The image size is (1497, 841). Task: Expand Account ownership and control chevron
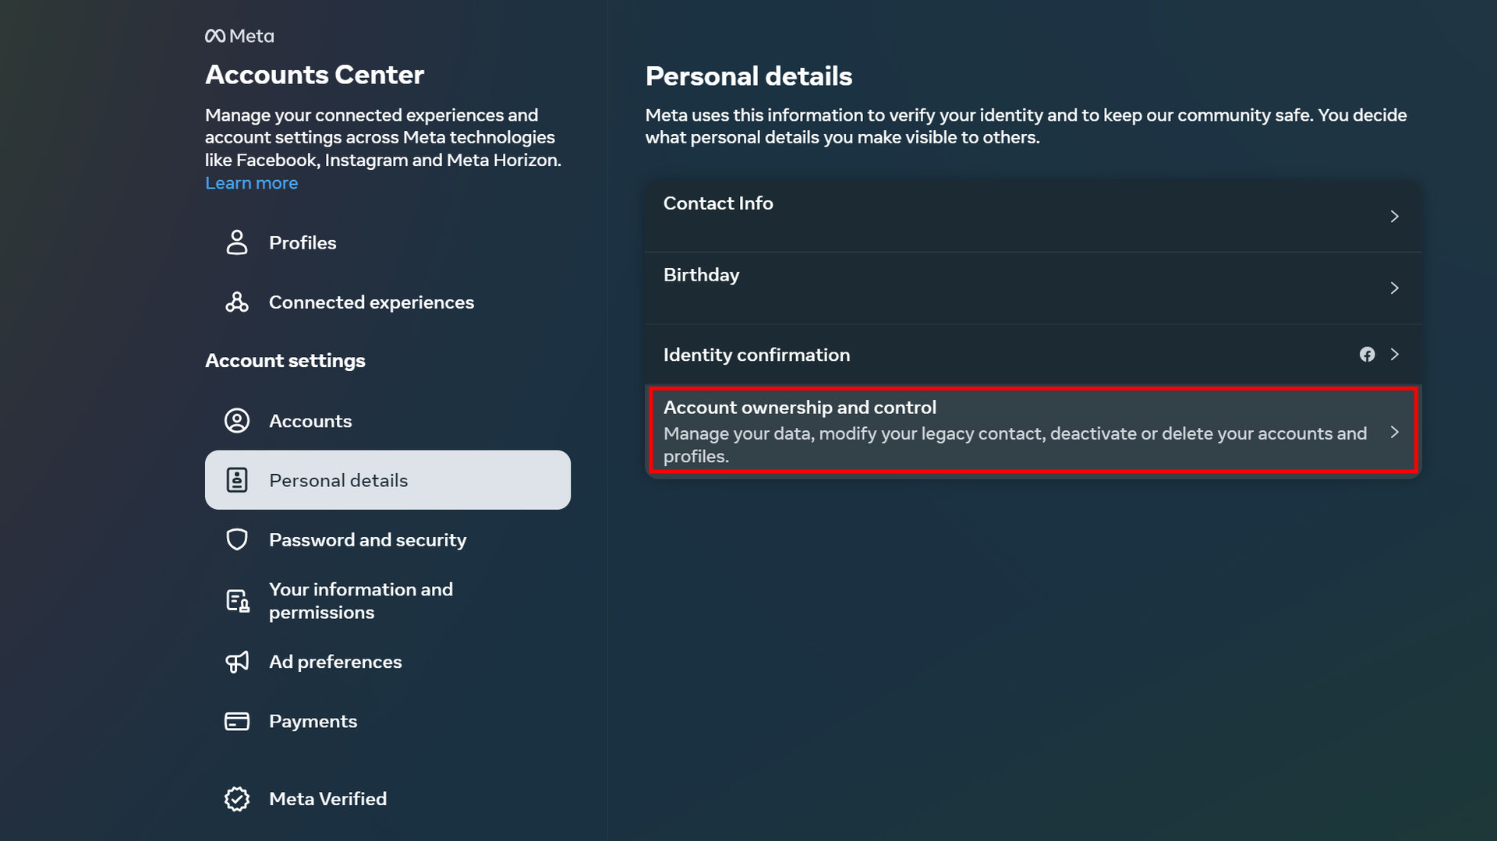[1394, 432]
